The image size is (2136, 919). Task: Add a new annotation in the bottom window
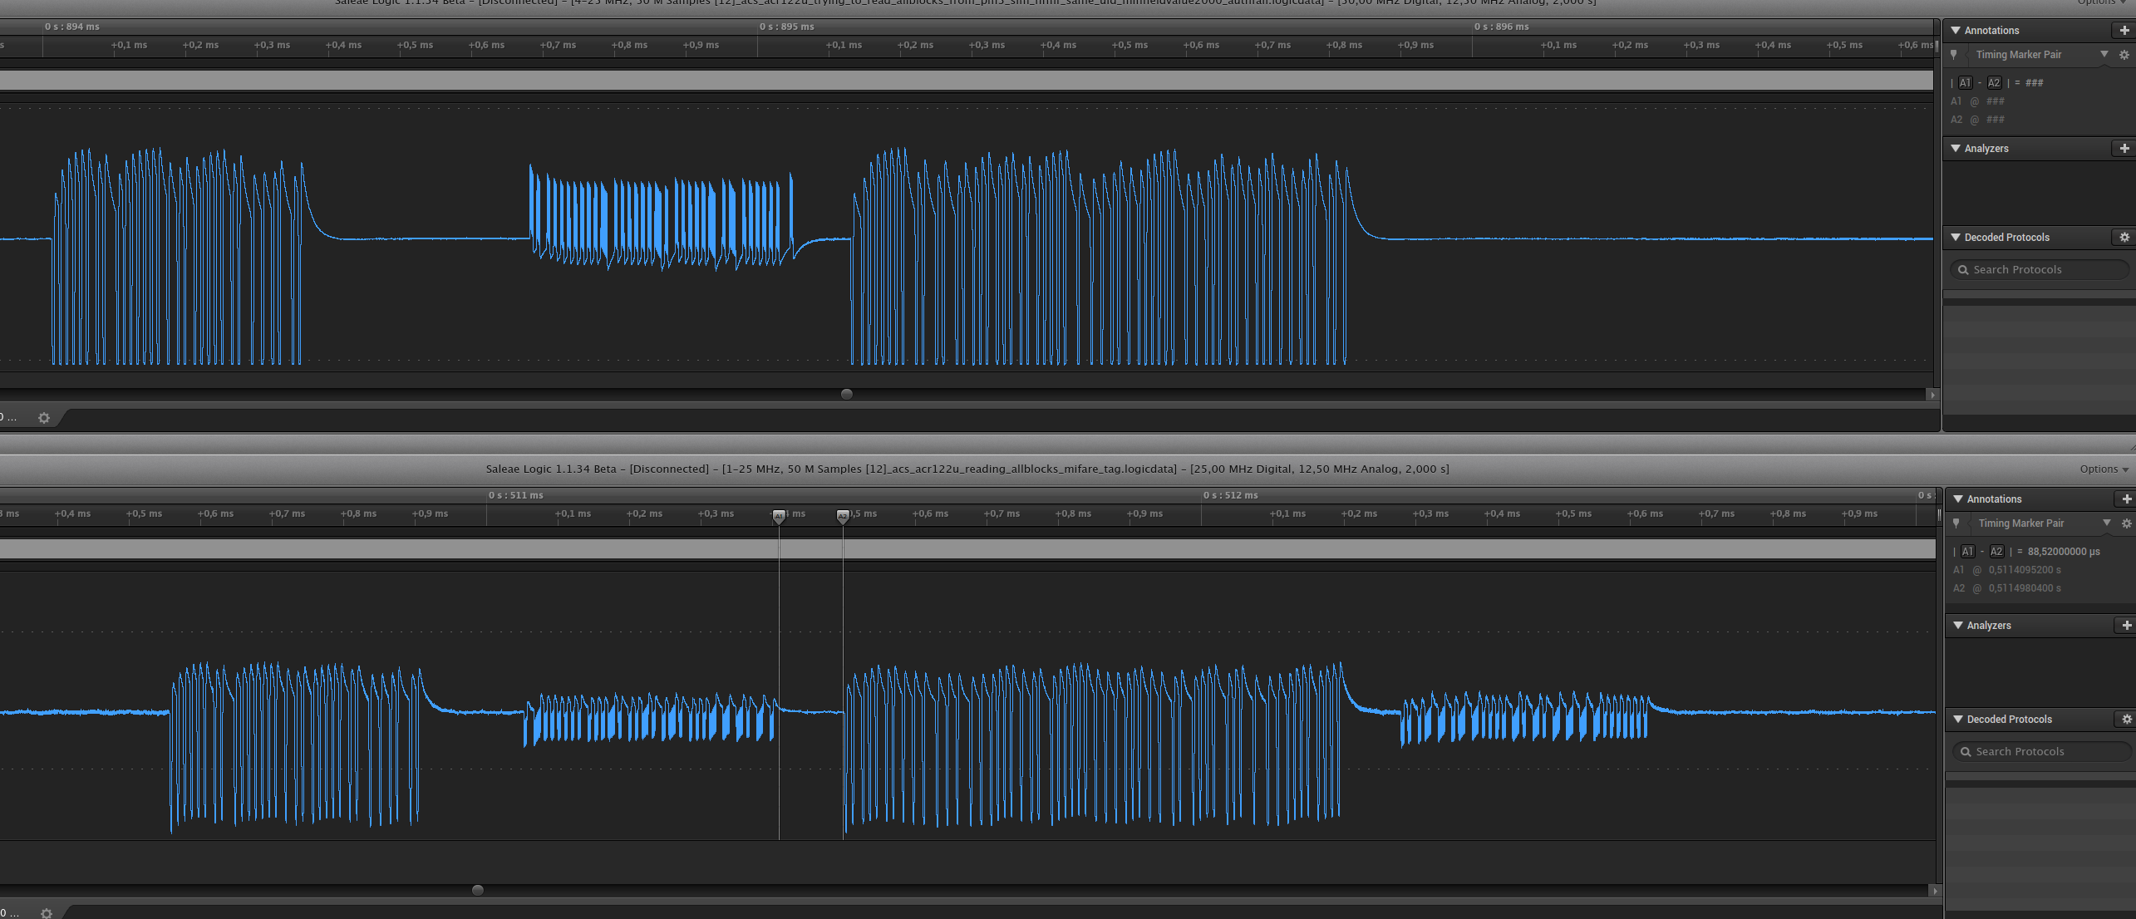[2127, 499]
